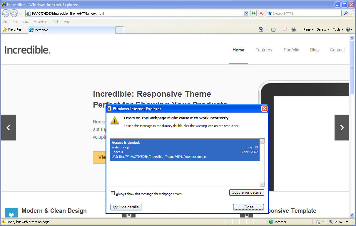
Task: Click the next slide right arrow
Action: (342, 128)
